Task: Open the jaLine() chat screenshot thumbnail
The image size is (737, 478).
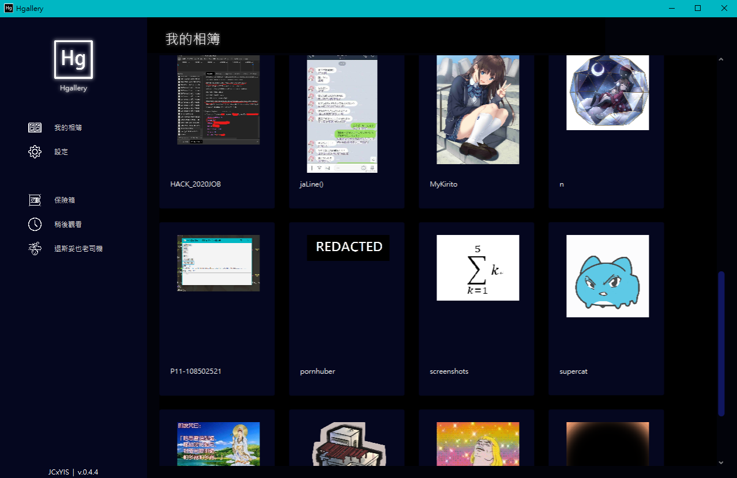Action: (343, 114)
